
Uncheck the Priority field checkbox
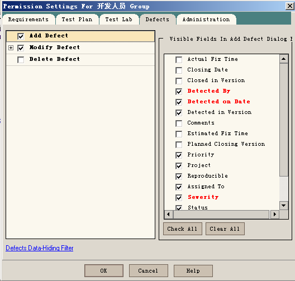pos(179,155)
